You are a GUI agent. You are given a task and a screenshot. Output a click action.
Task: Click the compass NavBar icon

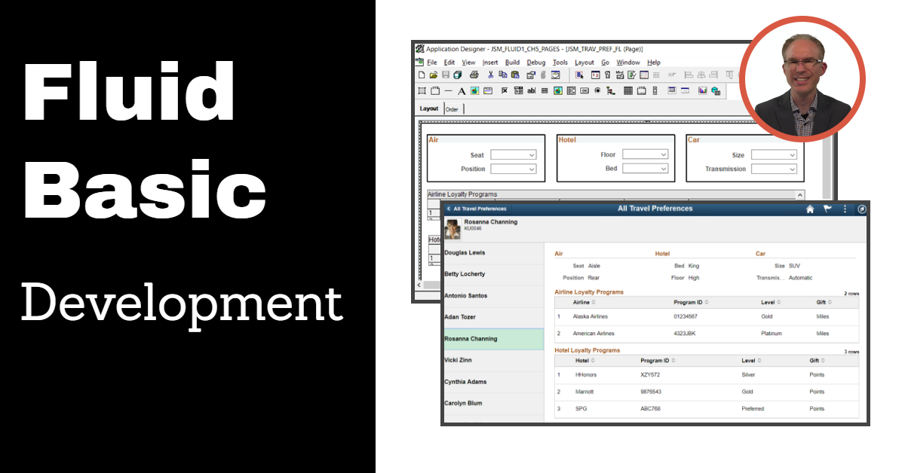862,209
